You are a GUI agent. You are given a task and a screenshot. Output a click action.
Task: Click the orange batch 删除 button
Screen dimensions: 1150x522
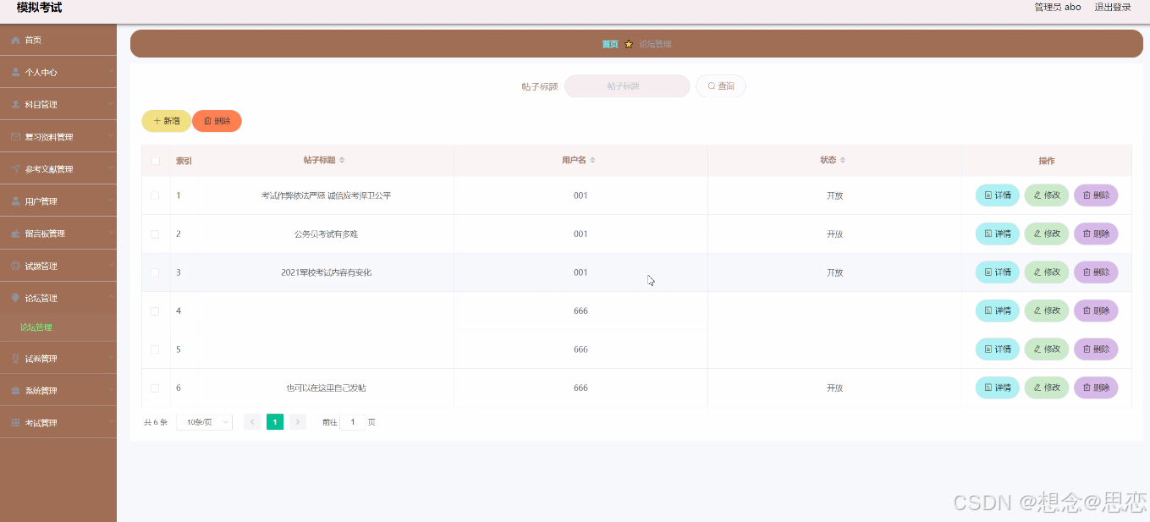217,121
